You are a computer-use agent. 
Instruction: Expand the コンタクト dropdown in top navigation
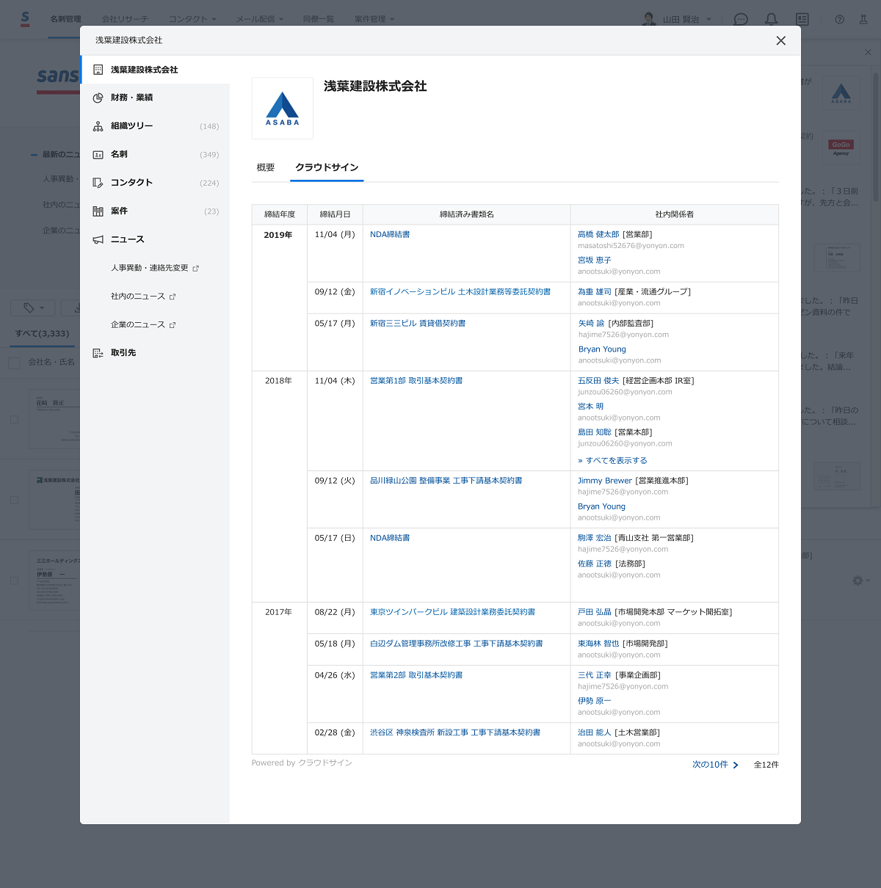coord(193,19)
